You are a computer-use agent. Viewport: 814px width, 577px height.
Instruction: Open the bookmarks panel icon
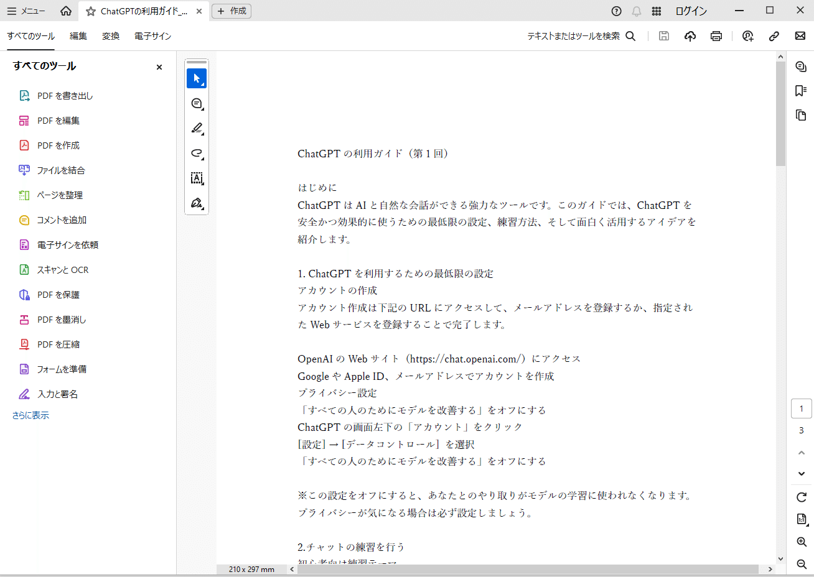coord(801,91)
